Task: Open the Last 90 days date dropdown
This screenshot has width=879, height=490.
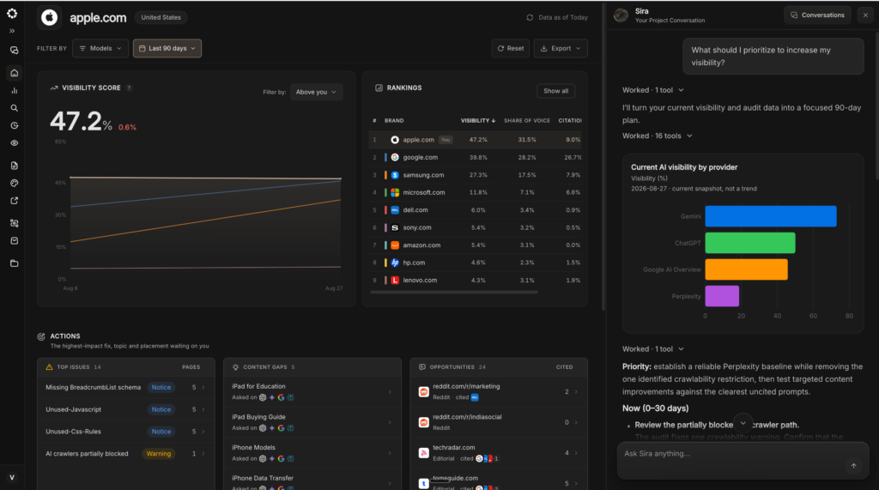Action: point(167,48)
